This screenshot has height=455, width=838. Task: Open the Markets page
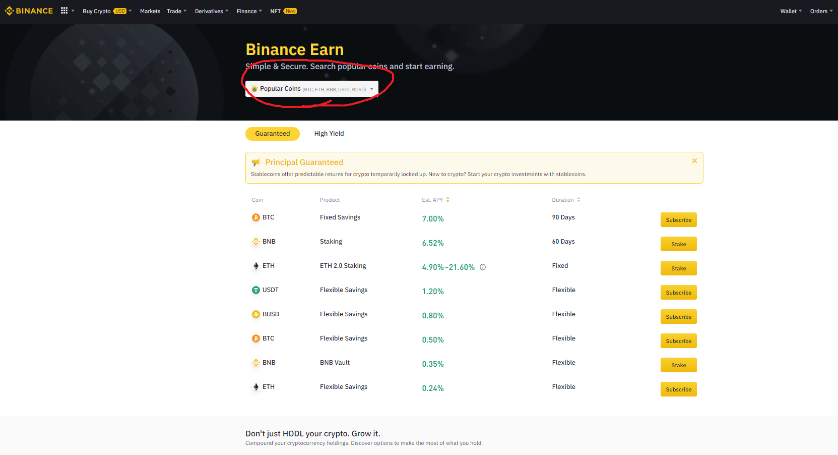click(150, 11)
